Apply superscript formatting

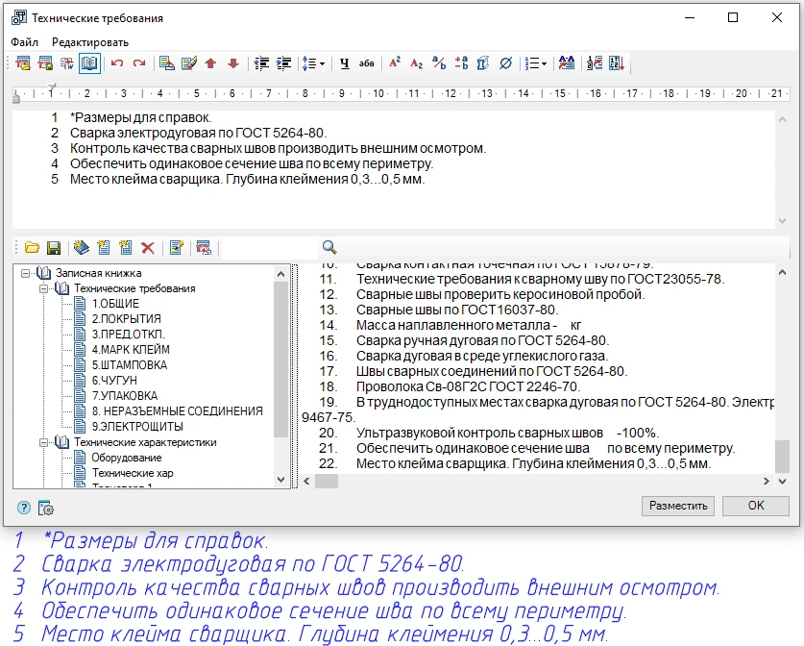click(x=394, y=63)
